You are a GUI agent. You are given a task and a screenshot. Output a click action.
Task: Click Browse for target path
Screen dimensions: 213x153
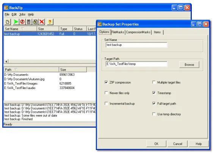pos(189,65)
